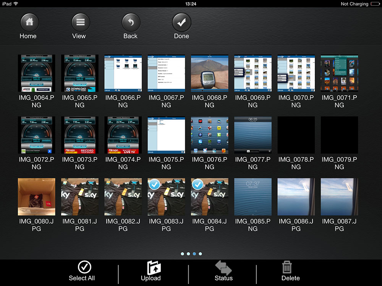The height and width of the screenshot is (286, 382).
Task: Tap the Back arrow icon
Action: [x=130, y=23]
